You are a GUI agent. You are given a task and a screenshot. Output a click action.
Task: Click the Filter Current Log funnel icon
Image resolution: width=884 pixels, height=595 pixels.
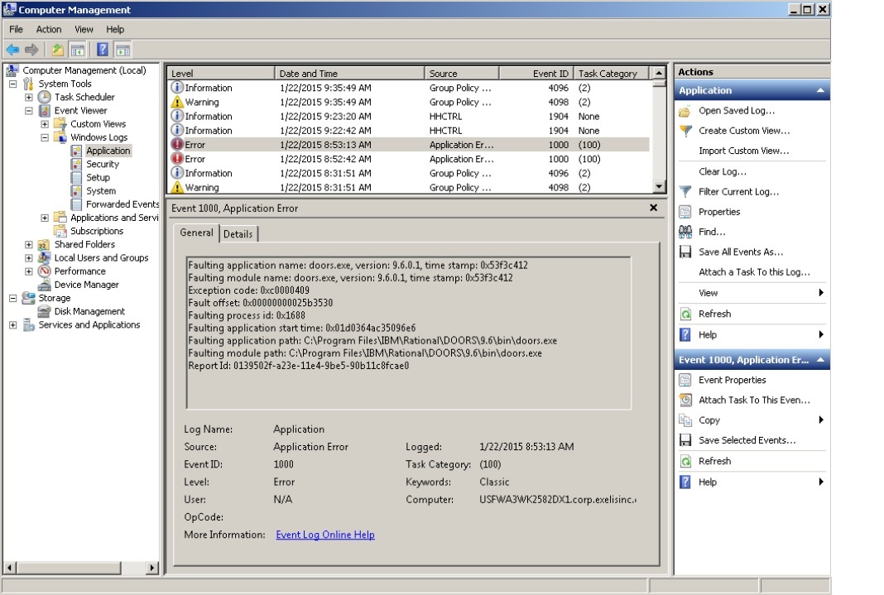(x=685, y=192)
